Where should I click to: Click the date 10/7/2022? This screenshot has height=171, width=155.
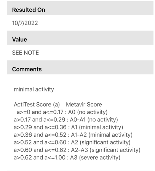pyautogui.click(x=25, y=23)
